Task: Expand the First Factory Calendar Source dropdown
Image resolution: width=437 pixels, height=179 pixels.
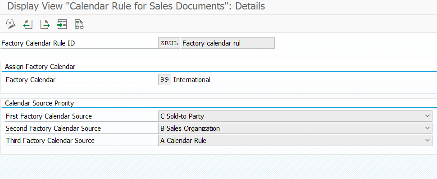Action: 428,116
